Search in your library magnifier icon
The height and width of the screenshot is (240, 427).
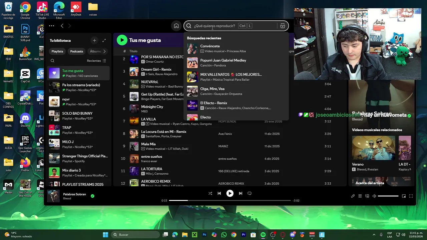(x=52, y=61)
